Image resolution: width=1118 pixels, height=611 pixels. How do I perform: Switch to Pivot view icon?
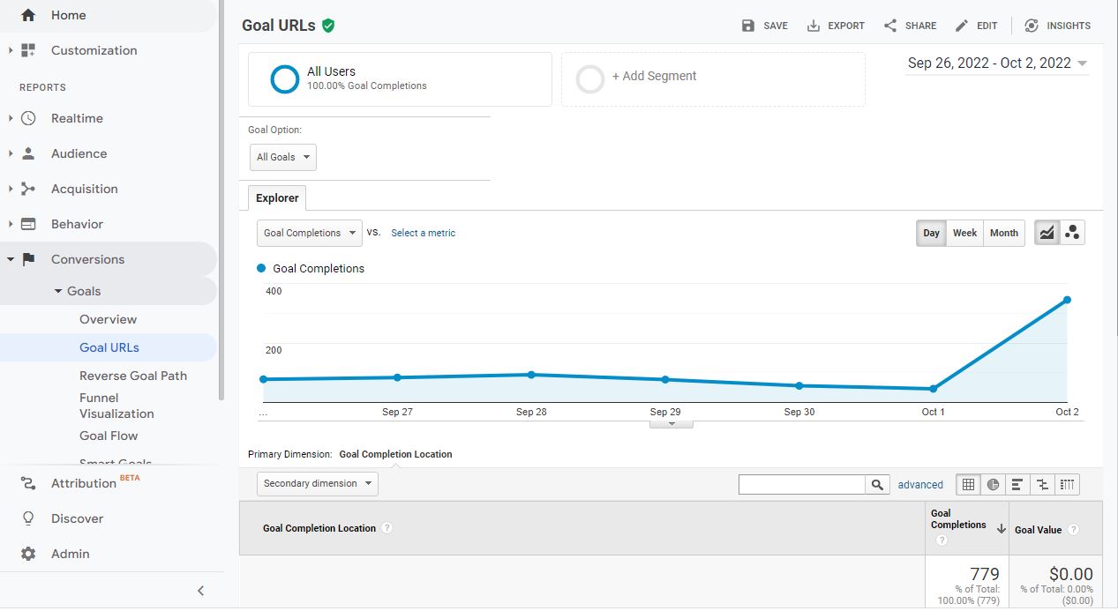pos(1067,484)
